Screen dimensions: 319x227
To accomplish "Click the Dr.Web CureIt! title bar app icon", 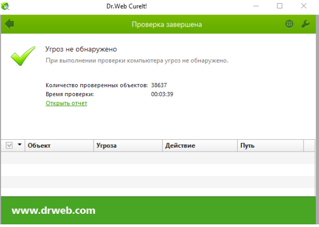I will [x=5, y=6].
